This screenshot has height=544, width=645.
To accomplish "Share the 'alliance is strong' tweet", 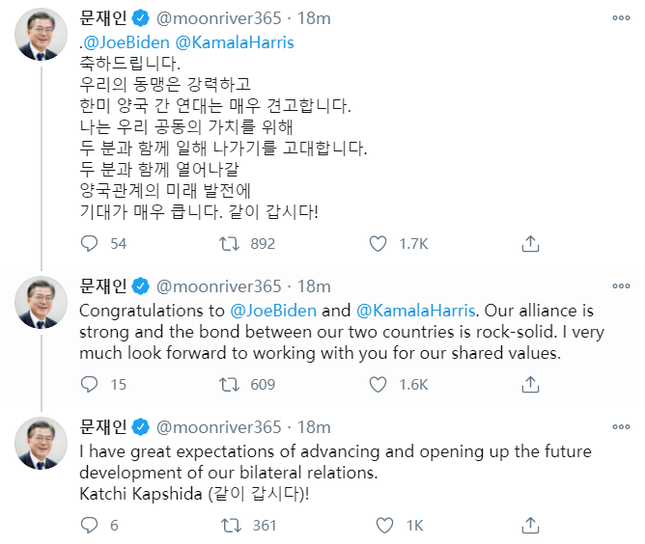I will tap(530, 384).
